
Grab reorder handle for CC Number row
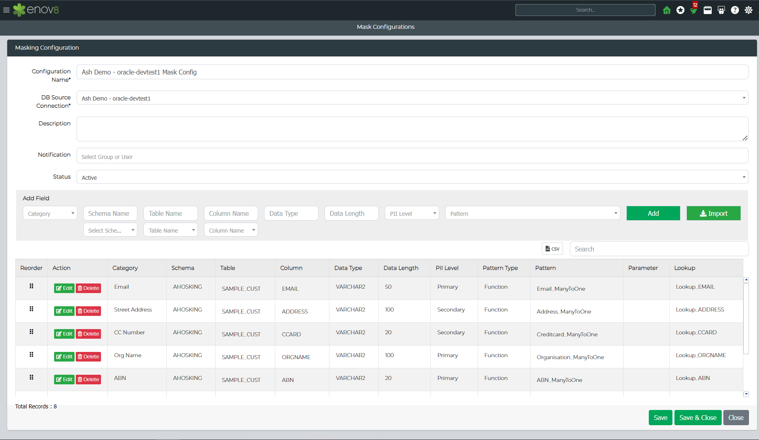tap(31, 332)
